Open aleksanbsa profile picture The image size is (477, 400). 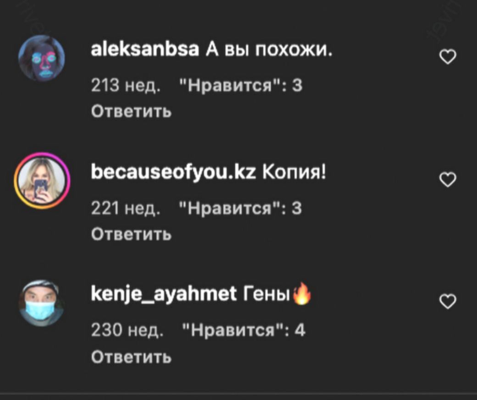[42, 58]
